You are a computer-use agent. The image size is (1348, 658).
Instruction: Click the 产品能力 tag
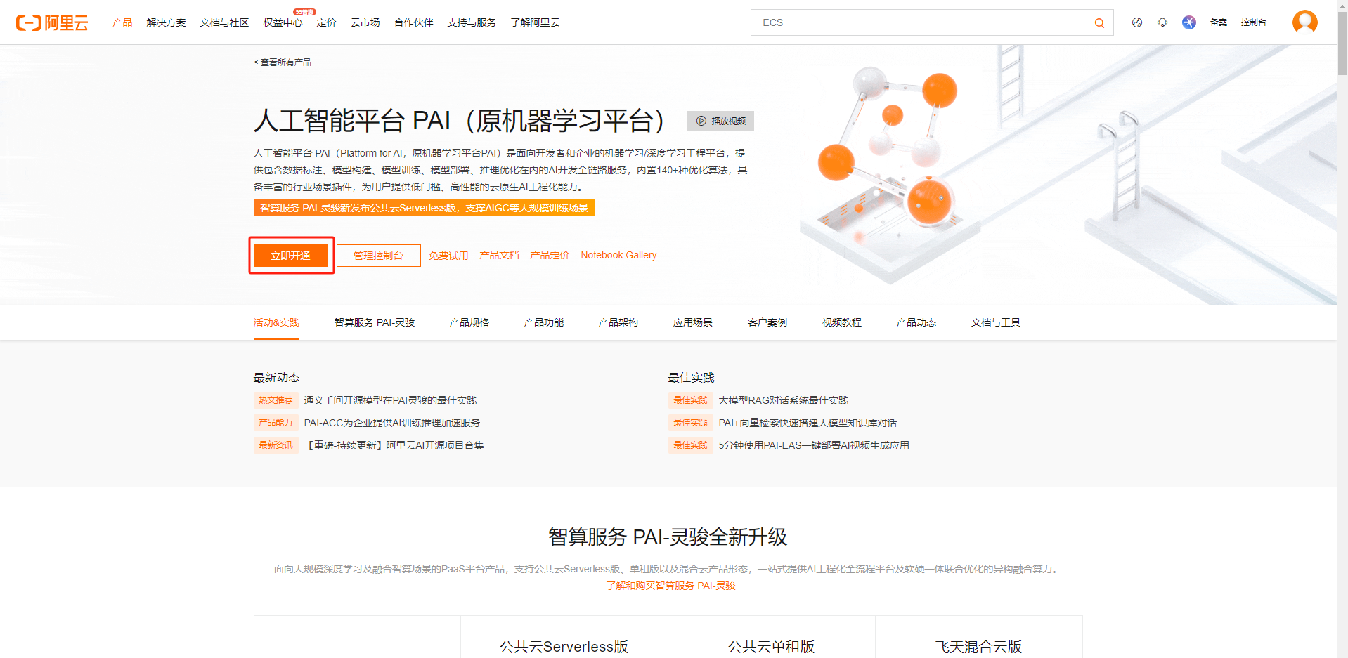tap(276, 423)
